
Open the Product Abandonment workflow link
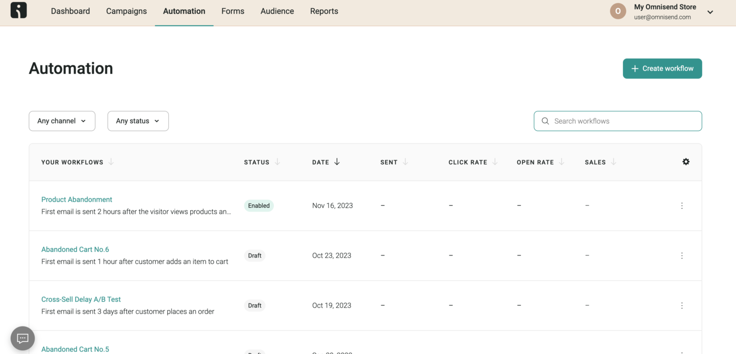[77, 200]
